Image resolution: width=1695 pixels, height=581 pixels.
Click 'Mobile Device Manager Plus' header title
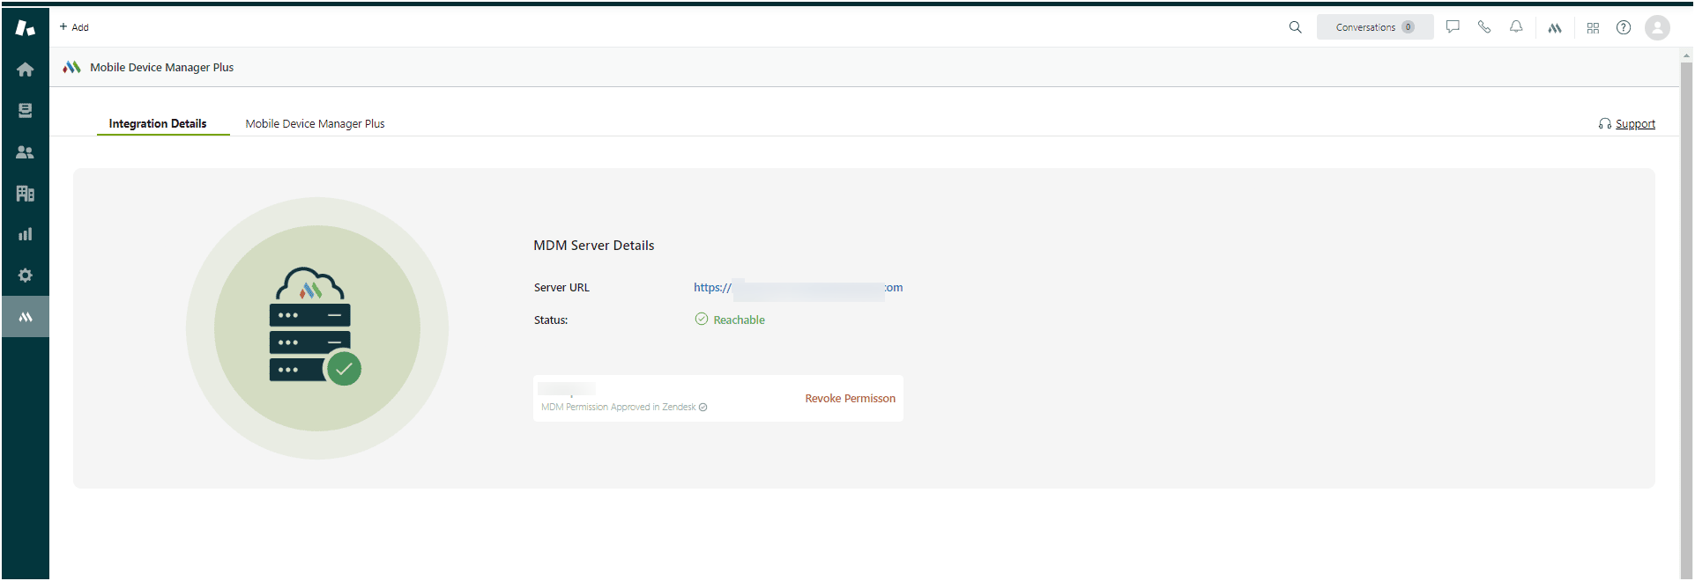pos(161,68)
